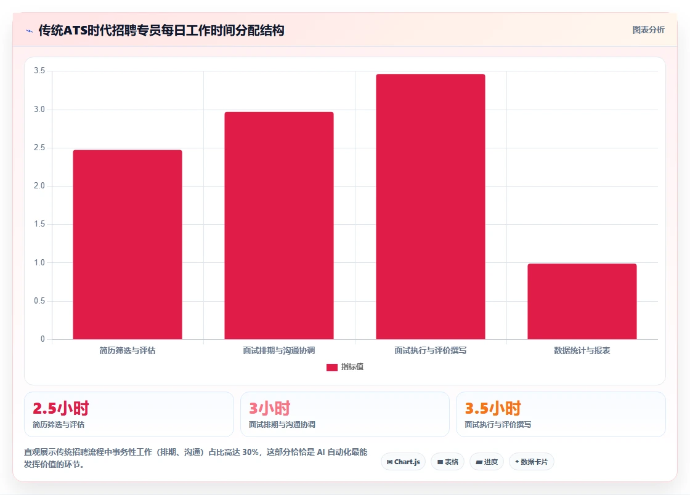Click x-axis label 面试执行与评价撰写
Viewport: 690px width, 495px height.
(431, 350)
